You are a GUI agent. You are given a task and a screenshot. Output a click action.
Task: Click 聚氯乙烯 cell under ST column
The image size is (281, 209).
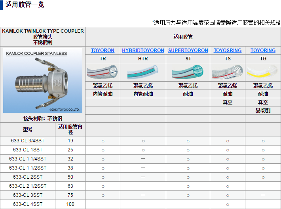pyautogui.click(x=188, y=86)
